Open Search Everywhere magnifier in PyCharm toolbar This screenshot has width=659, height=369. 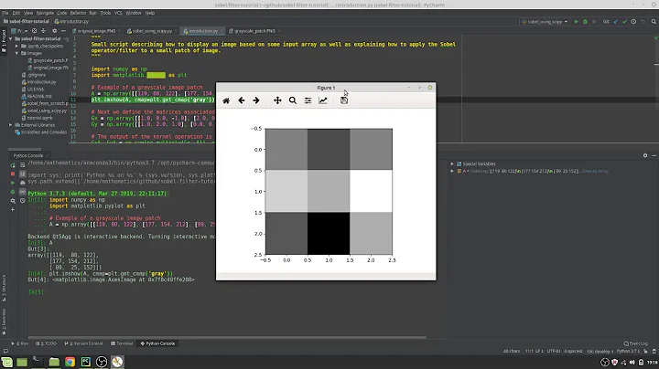point(654,21)
